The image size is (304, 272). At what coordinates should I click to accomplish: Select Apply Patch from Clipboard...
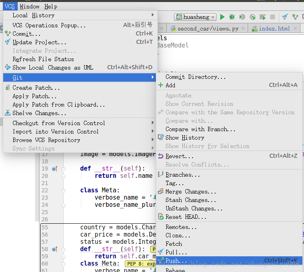tap(80, 105)
